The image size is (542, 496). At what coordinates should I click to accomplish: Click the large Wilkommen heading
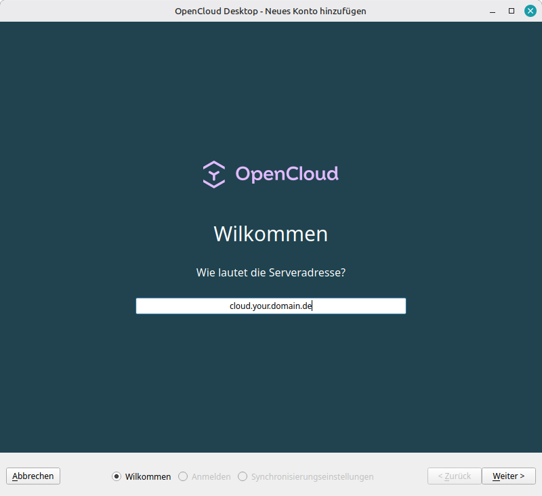pyautogui.click(x=270, y=234)
